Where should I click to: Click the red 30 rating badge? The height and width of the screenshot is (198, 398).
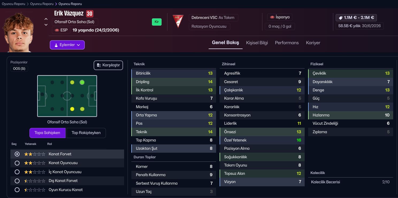[90, 14]
